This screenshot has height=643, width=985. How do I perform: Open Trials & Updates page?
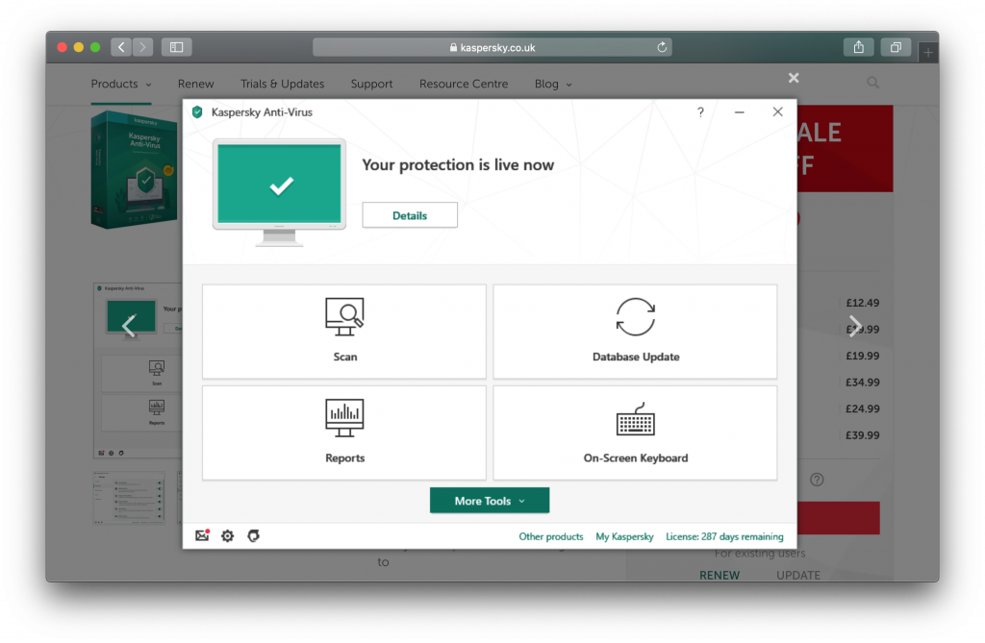[x=282, y=84]
